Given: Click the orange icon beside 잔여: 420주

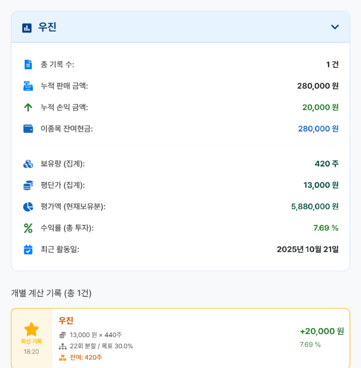Looking at the screenshot, I should click(62, 357).
